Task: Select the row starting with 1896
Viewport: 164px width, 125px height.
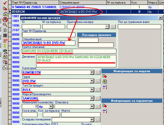Action: coord(16,26)
